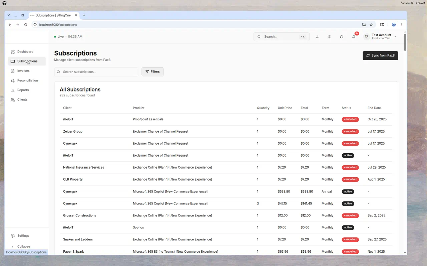Navigate to Reconciliation
Image resolution: width=427 pixels, height=266 pixels.
click(x=27, y=80)
